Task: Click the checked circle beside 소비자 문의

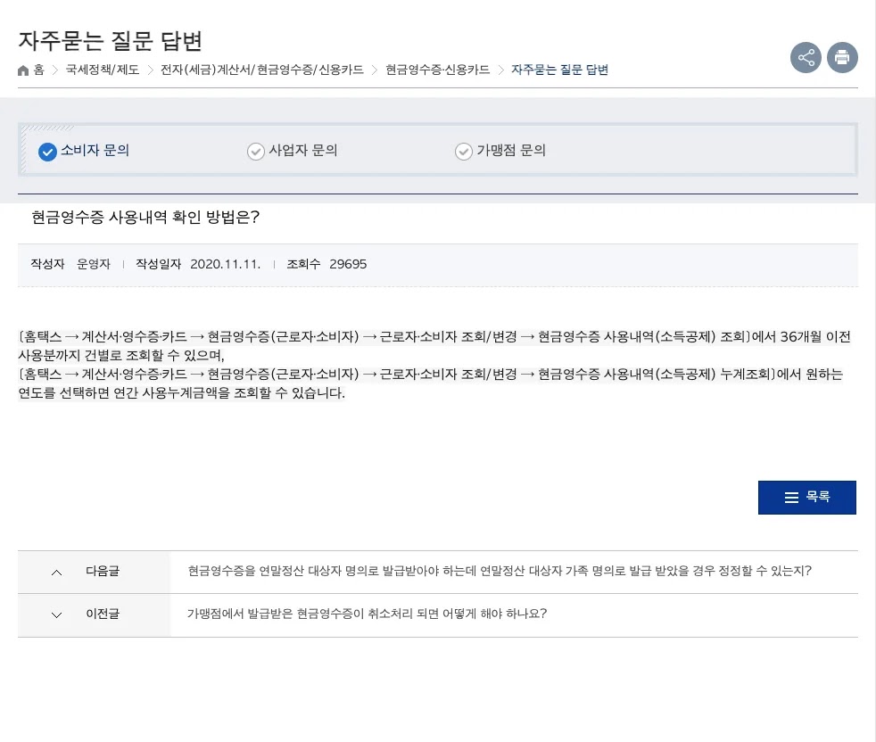Action: click(x=47, y=152)
